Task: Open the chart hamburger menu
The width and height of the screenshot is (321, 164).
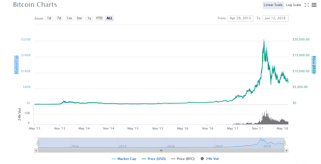Action: pos(314,5)
